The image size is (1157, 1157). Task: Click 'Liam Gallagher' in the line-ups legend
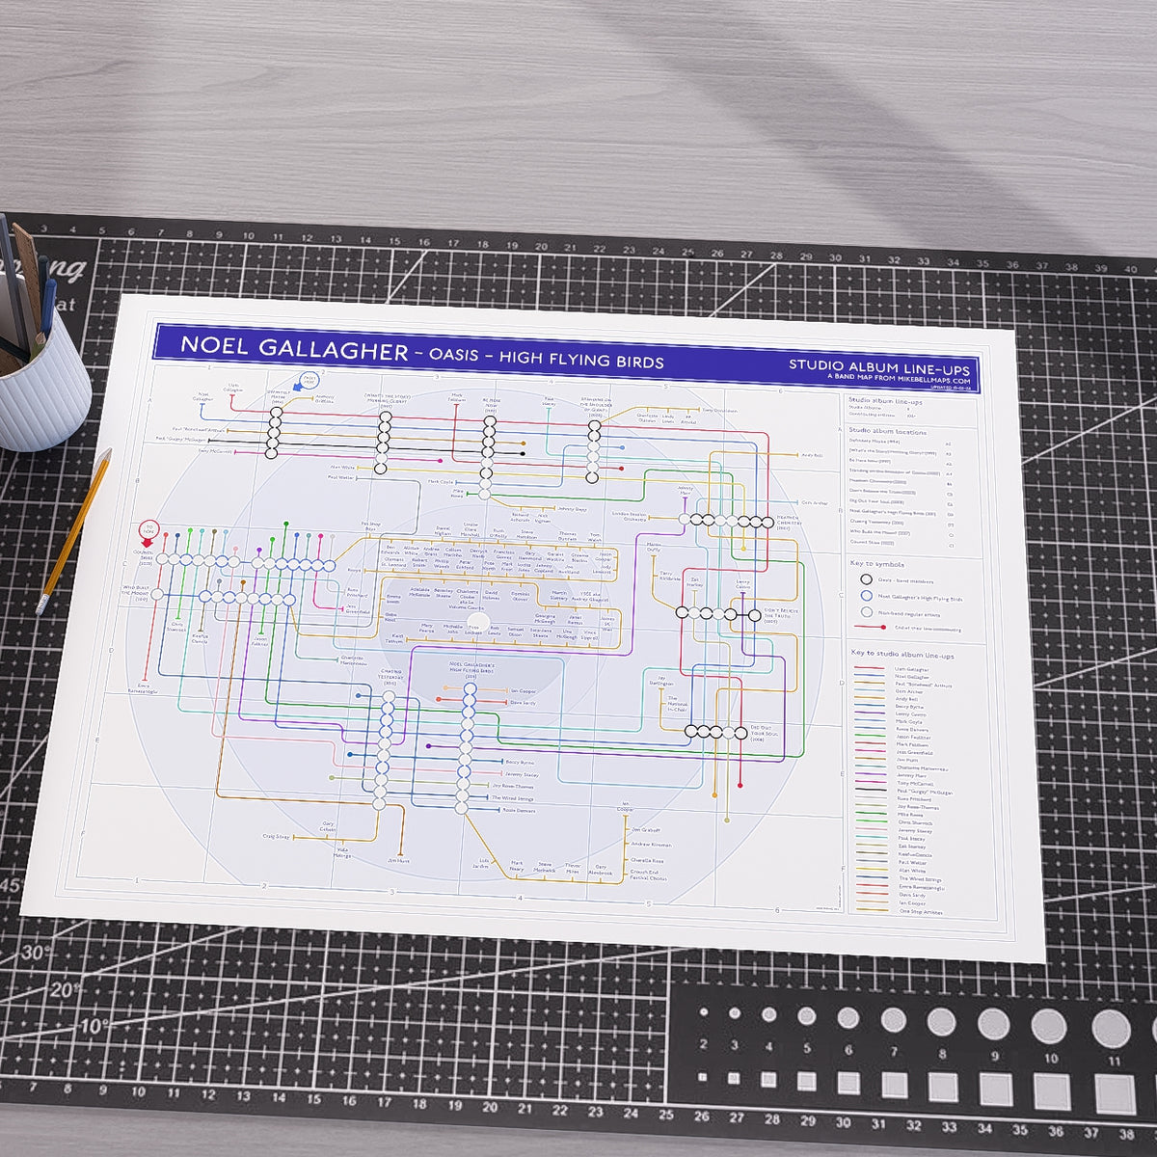click(x=913, y=668)
